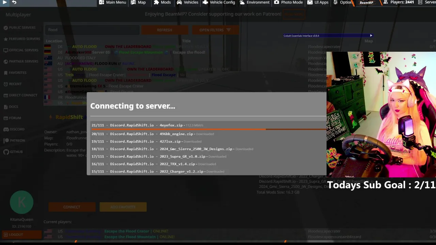Click the play icon in top bar
436x245 pixels.
(5, 2)
